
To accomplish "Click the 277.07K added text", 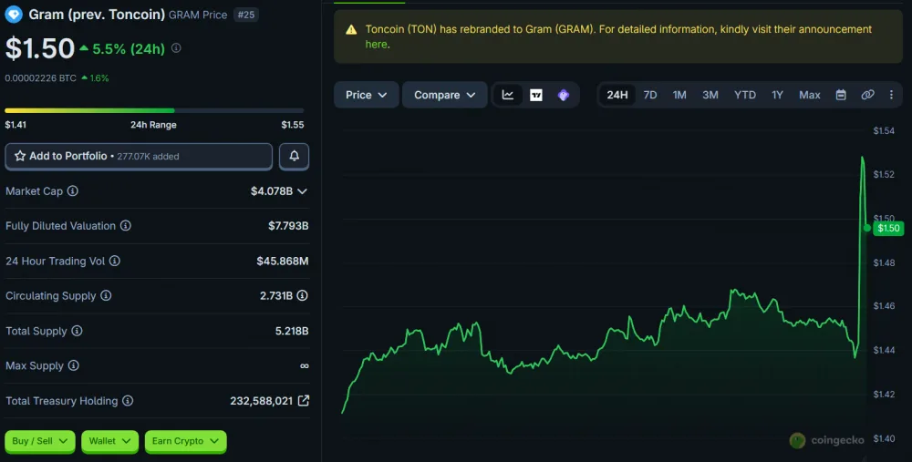I will [x=149, y=157].
